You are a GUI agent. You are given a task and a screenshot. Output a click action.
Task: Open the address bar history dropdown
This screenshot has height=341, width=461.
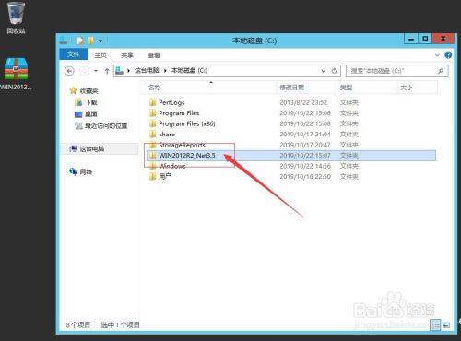[x=324, y=71]
